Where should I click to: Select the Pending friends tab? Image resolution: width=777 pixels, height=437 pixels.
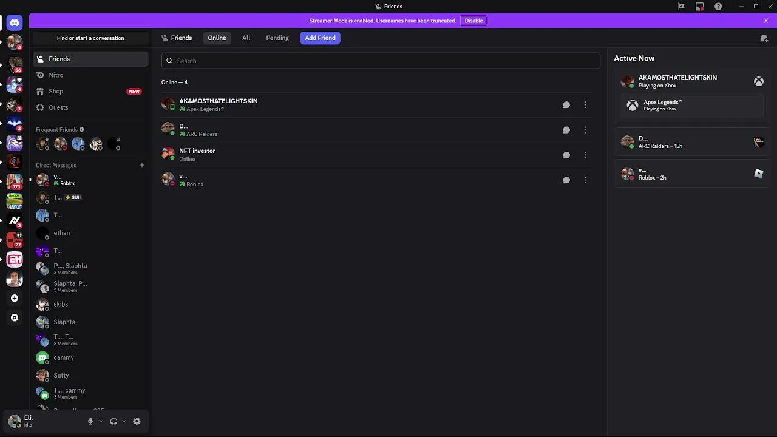tap(277, 38)
